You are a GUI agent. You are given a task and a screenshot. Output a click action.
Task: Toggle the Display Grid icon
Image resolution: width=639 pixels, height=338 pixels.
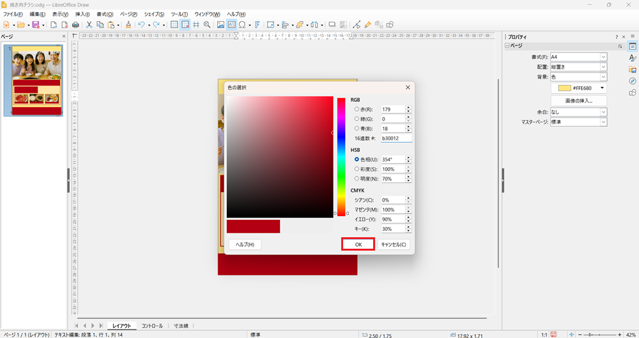pos(174,25)
